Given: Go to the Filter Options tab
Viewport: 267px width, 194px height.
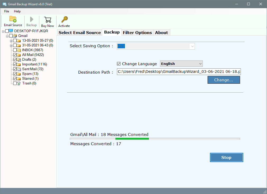Looking at the screenshot, I should pyautogui.click(x=137, y=32).
